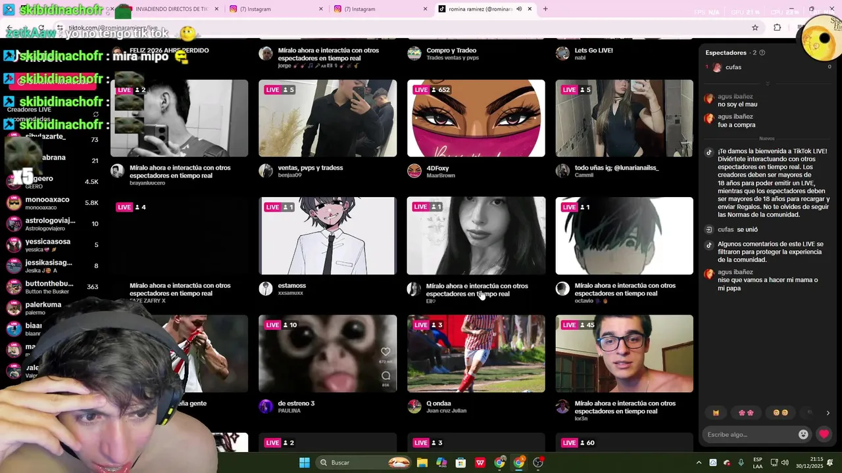Image resolution: width=842 pixels, height=473 pixels.
Task: Open the monkey LIVE thumbnail with 10 viewers
Action: point(328,353)
